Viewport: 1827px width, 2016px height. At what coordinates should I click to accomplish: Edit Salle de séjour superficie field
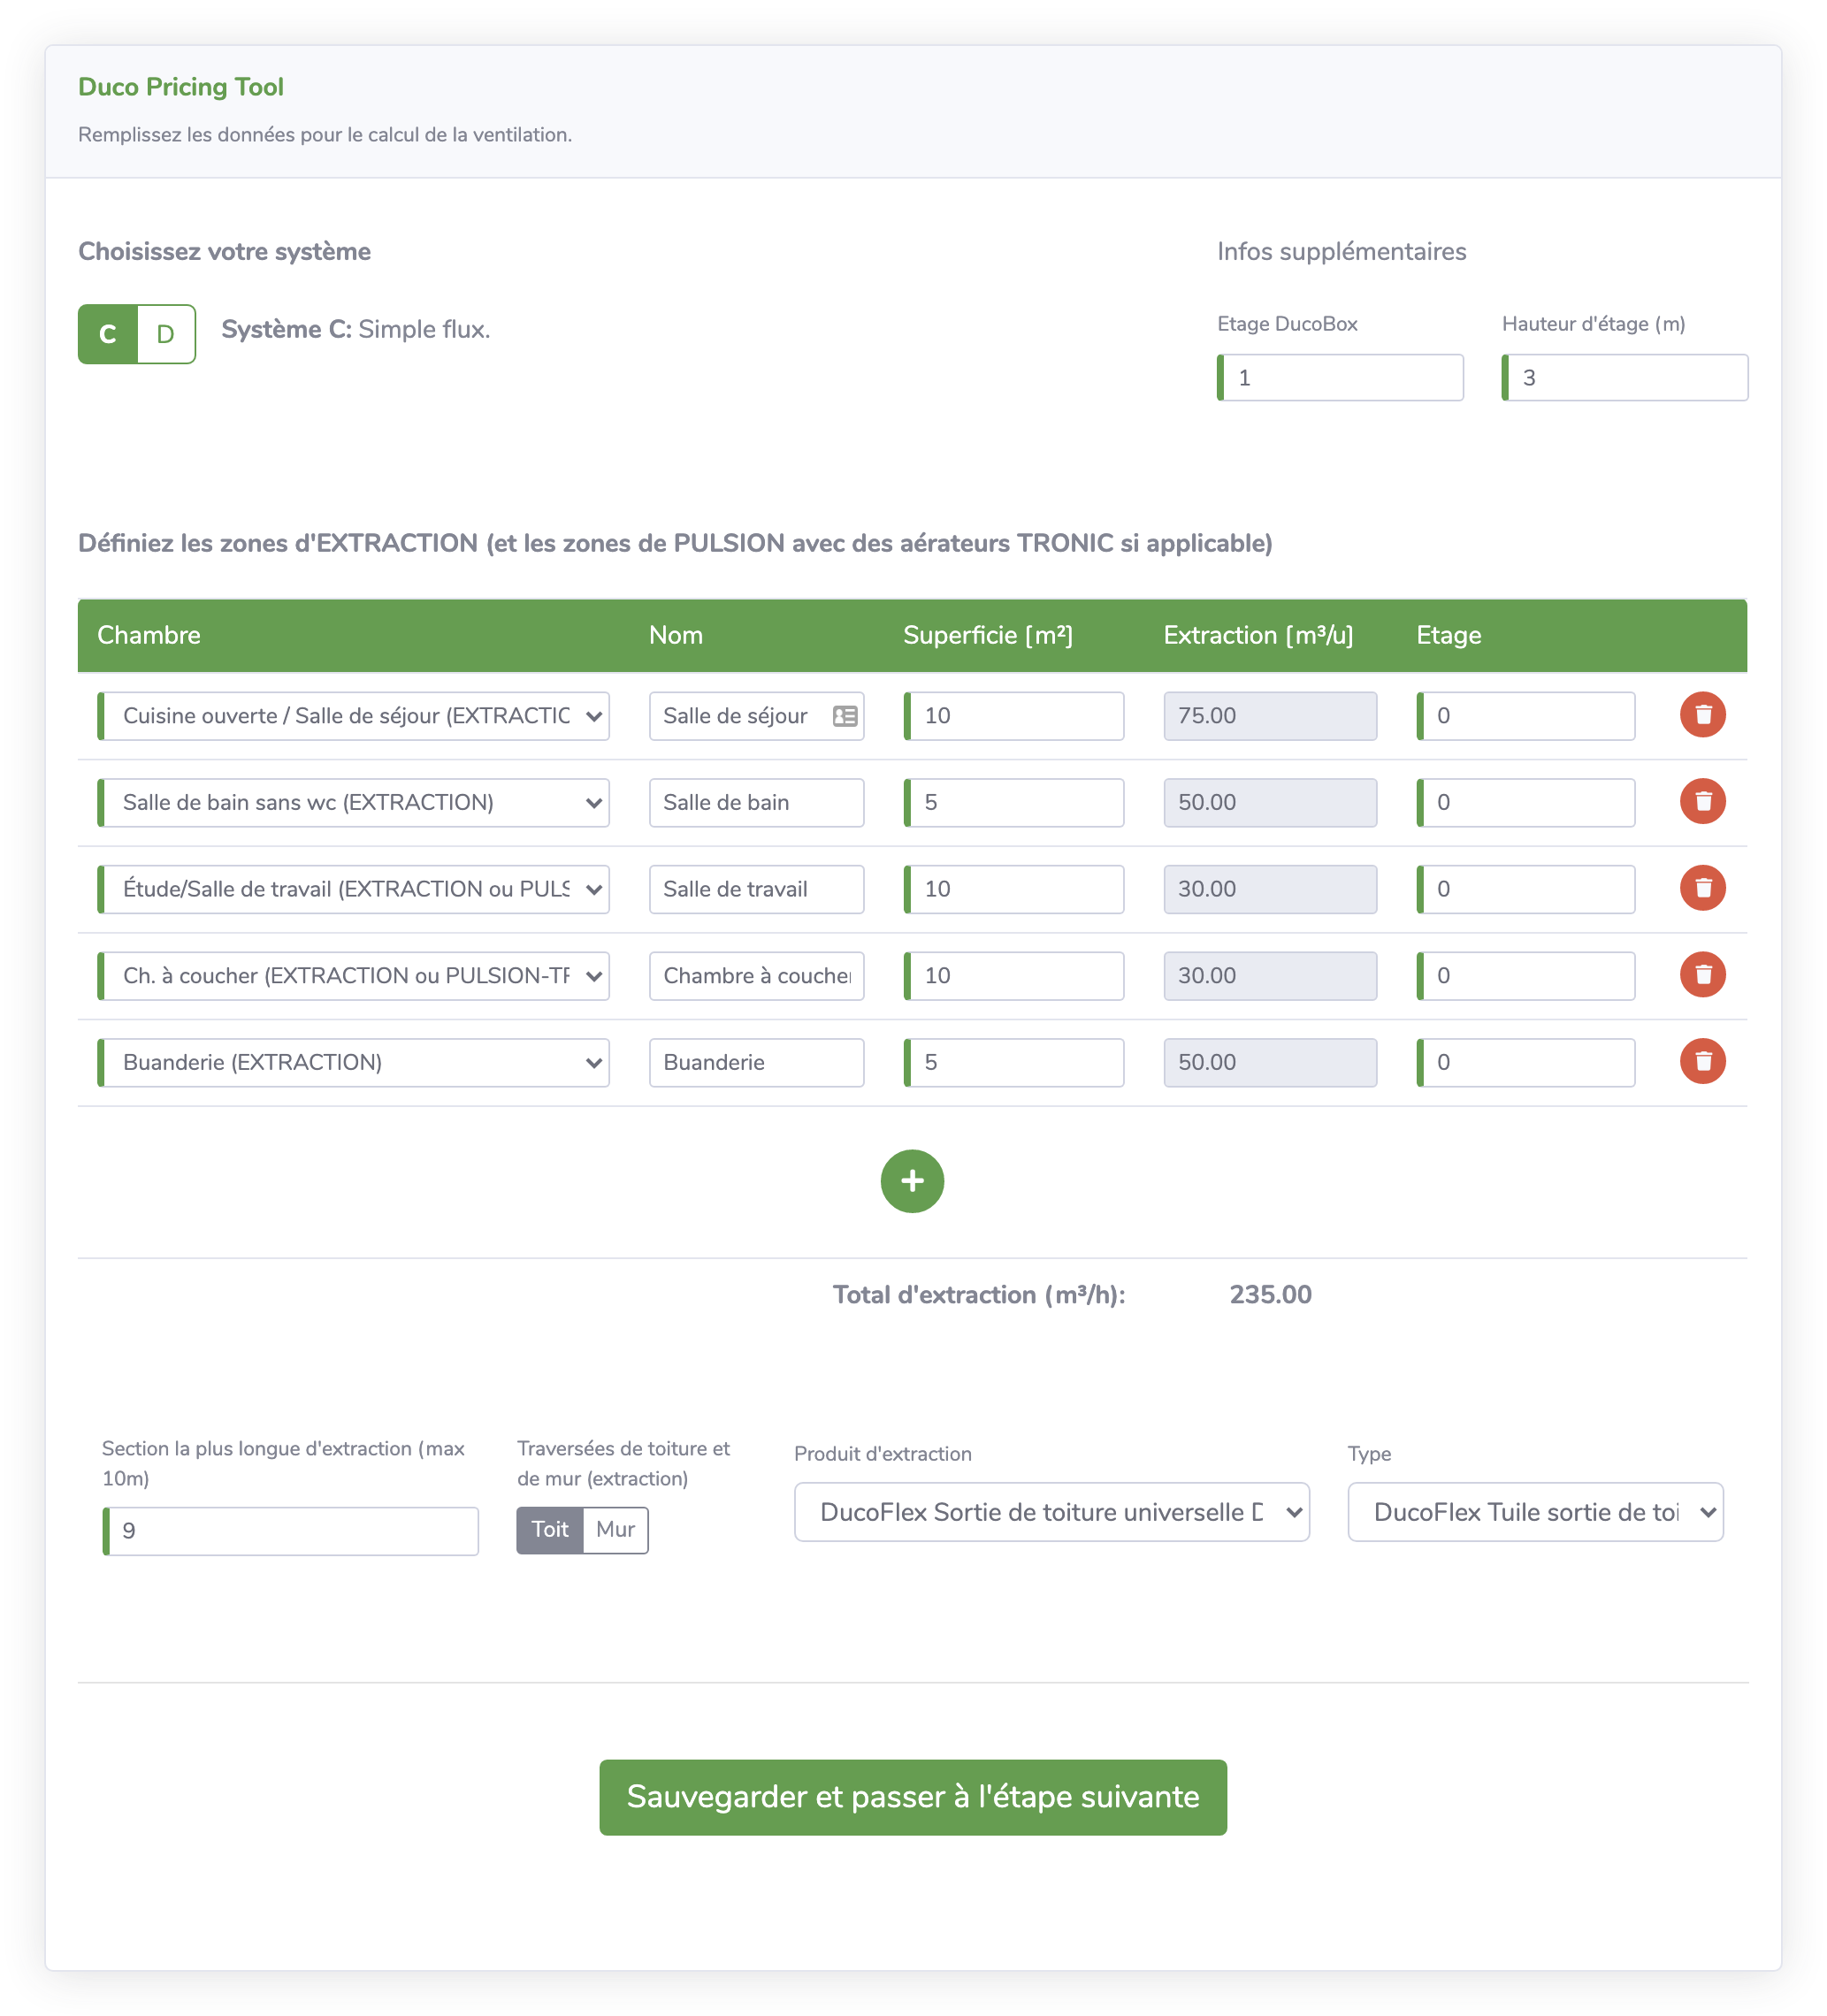(x=1014, y=716)
